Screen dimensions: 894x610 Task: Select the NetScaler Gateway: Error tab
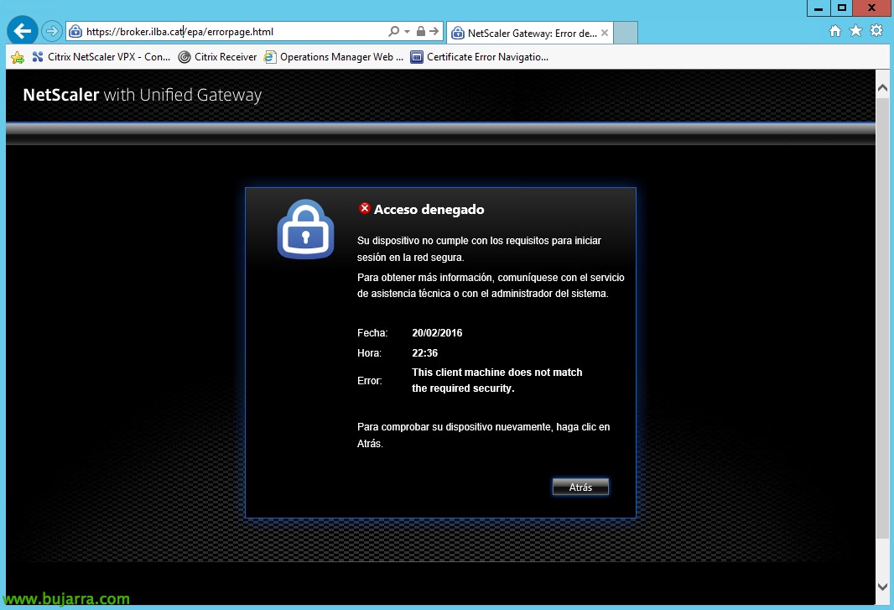click(530, 33)
